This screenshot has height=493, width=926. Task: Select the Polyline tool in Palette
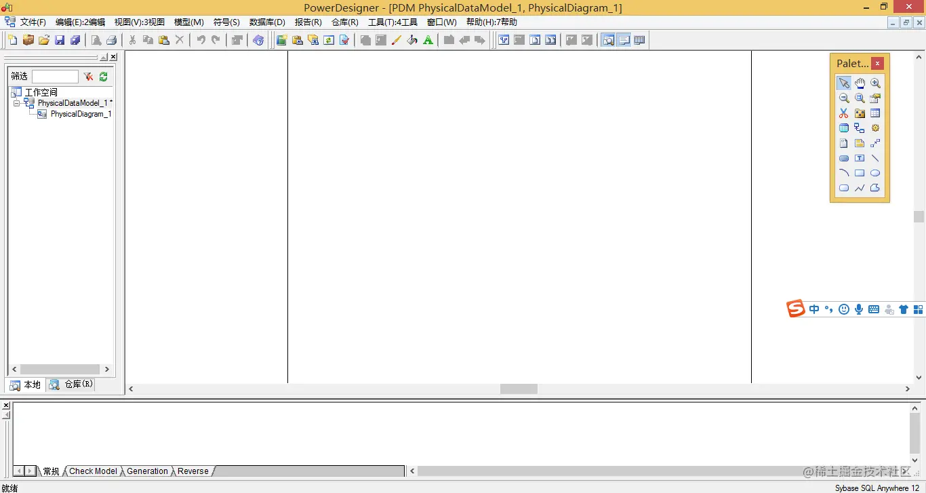[860, 188]
